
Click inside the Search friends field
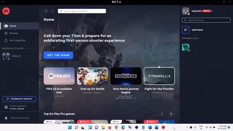click(206, 20)
